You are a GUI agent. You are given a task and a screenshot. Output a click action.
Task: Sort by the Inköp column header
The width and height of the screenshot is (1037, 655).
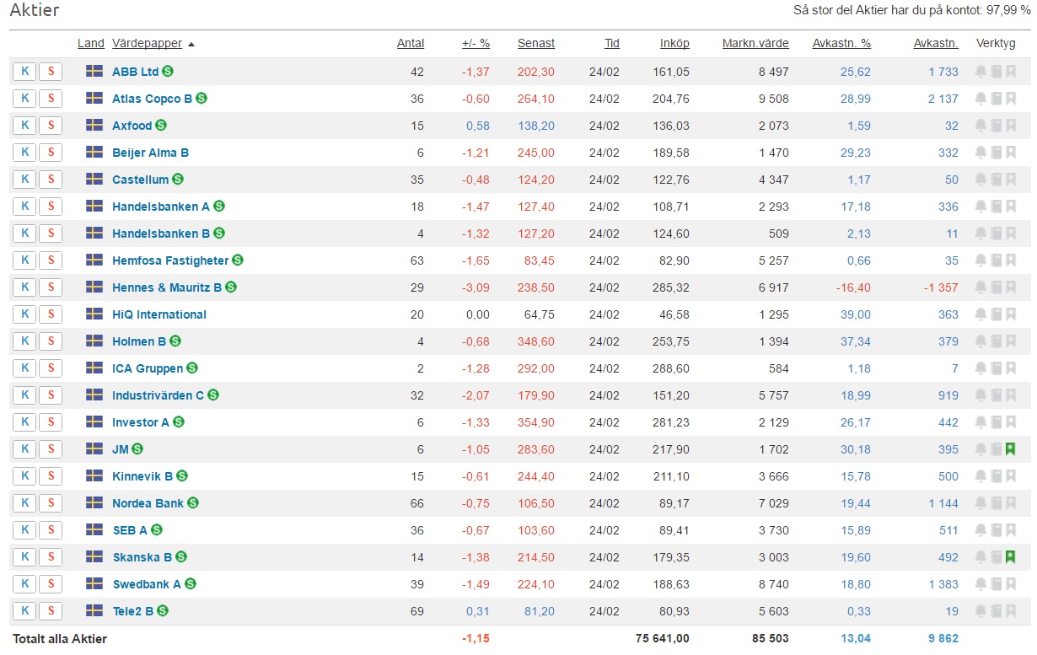(674, 44)
